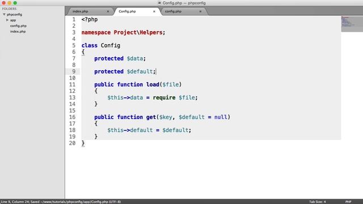363x204 pixels.
Task: Click line number 16 in the gutter
Action: (x=72, y=117)
